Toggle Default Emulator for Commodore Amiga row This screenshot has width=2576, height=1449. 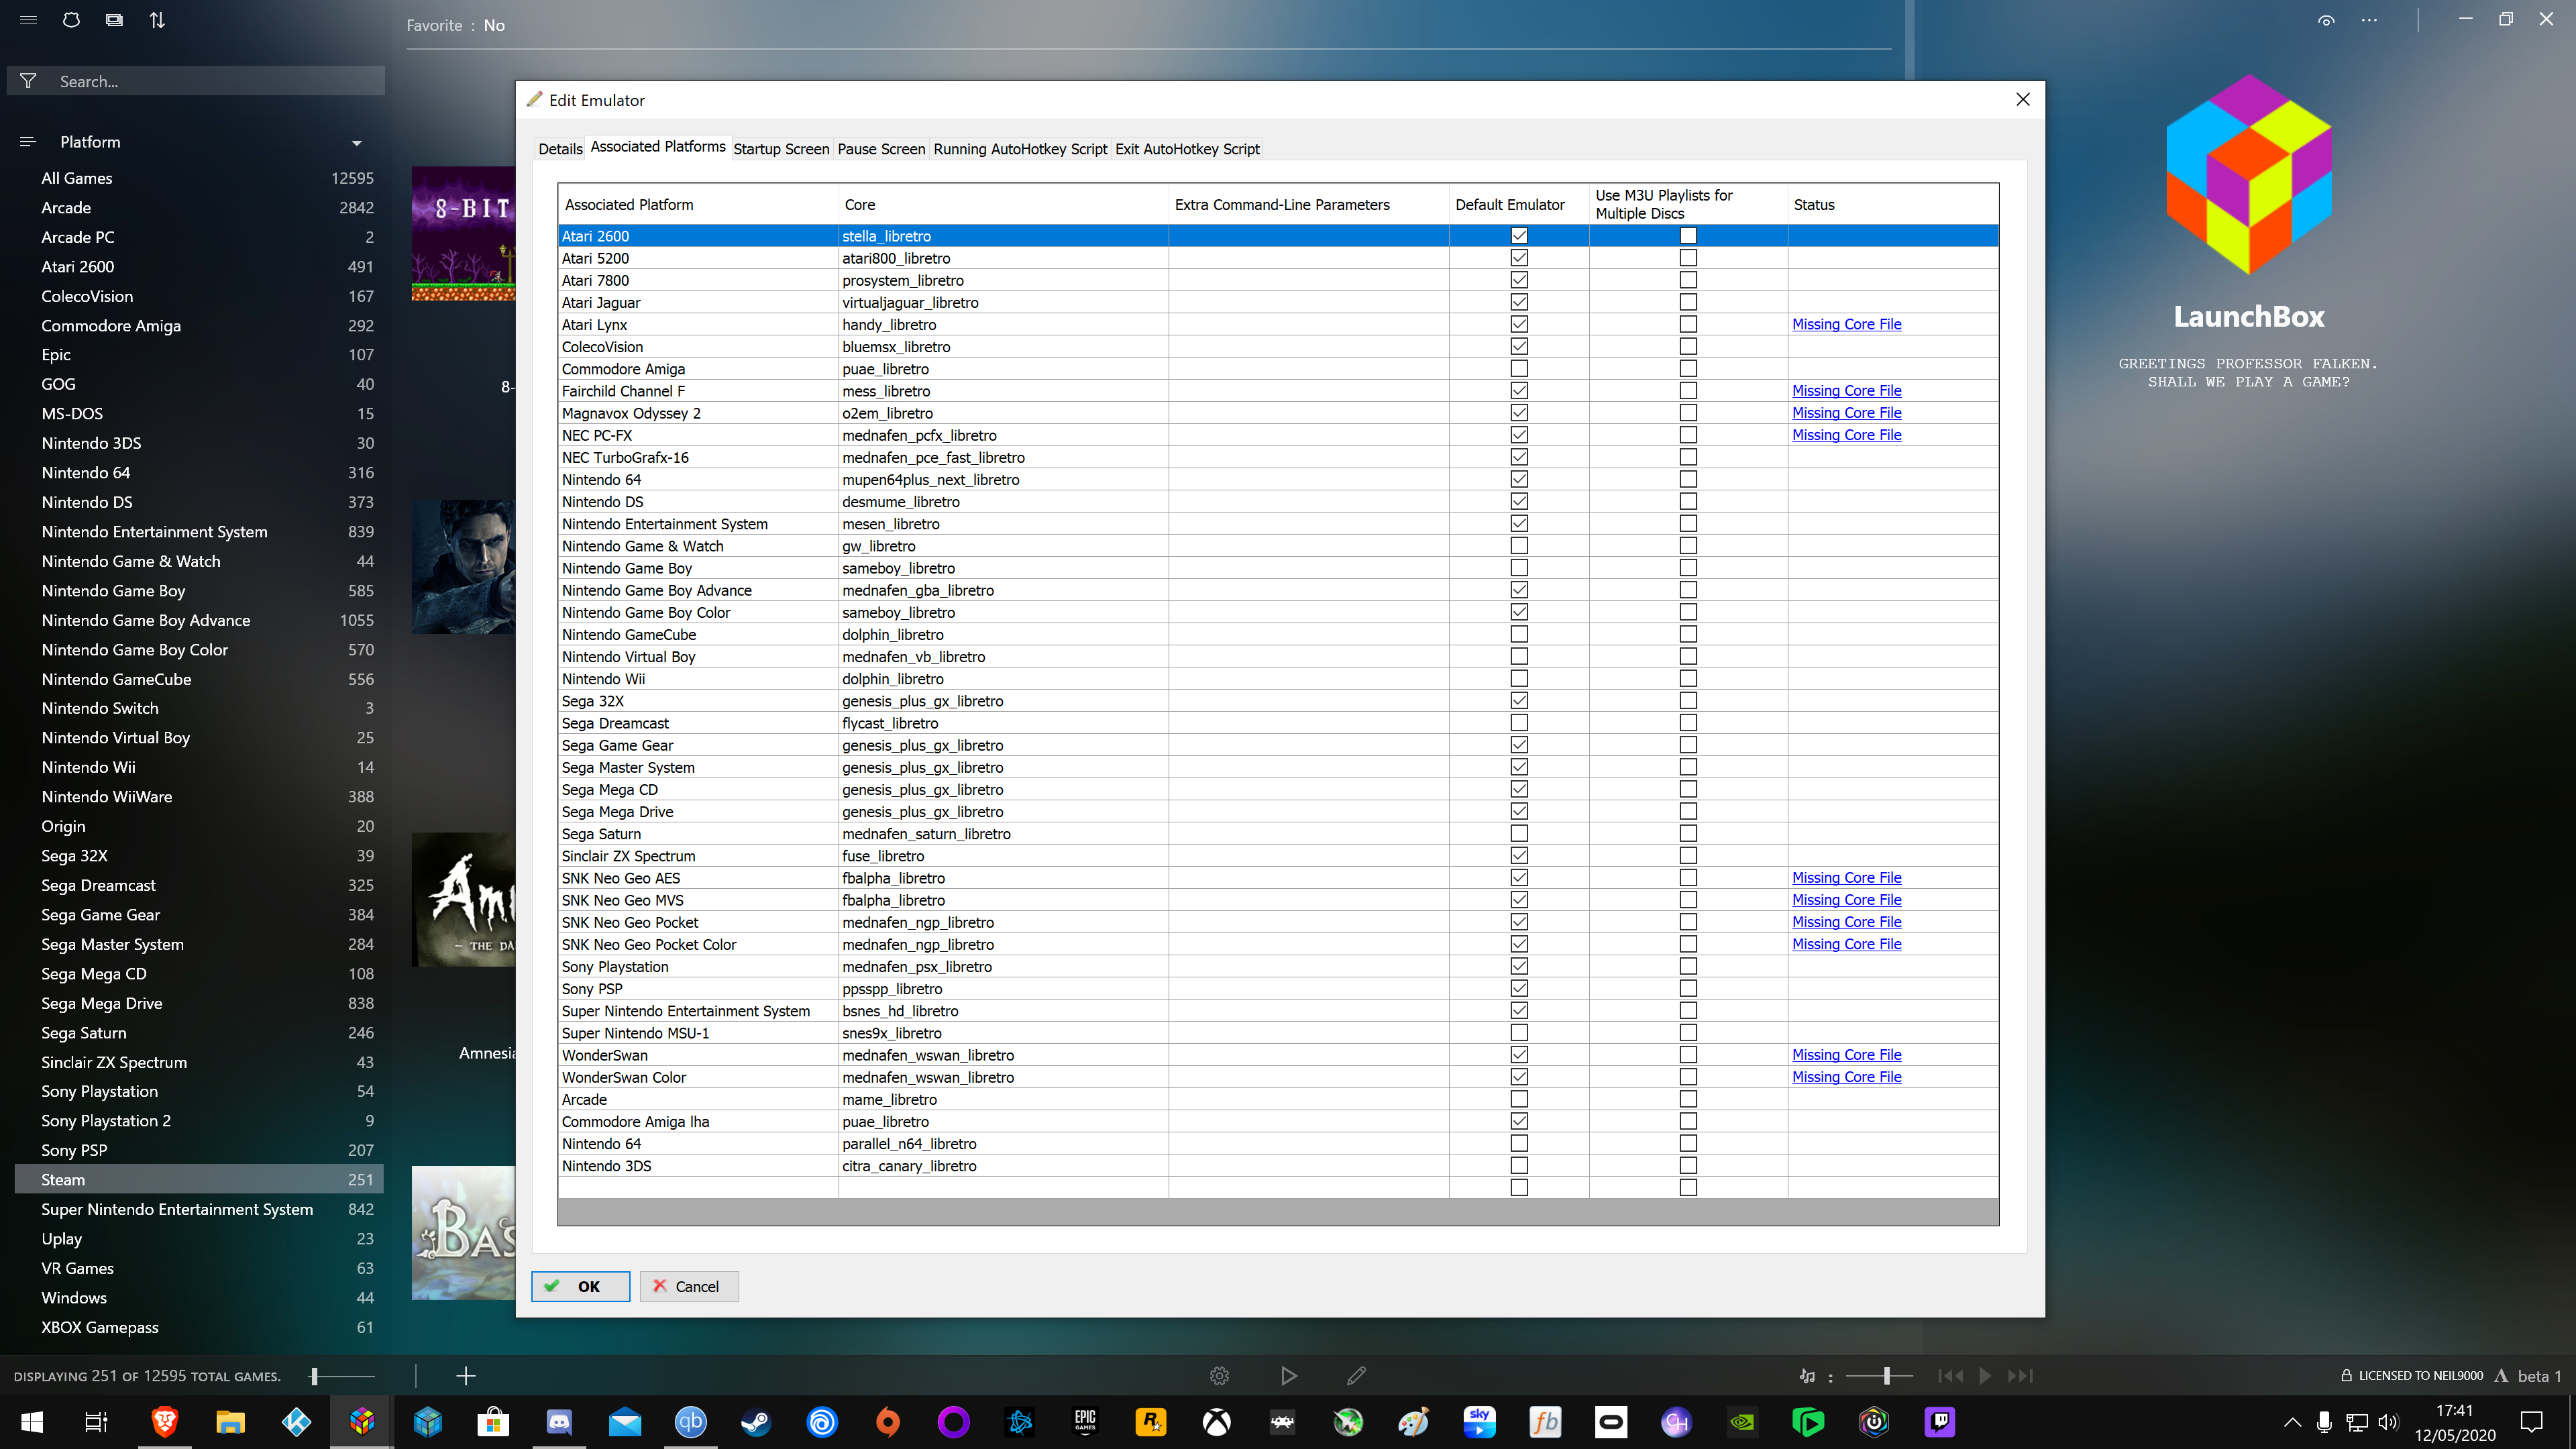pos(1519,369)
